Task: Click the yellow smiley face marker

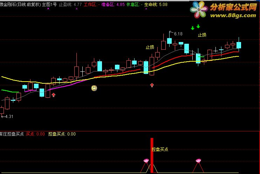Action: 94,88
